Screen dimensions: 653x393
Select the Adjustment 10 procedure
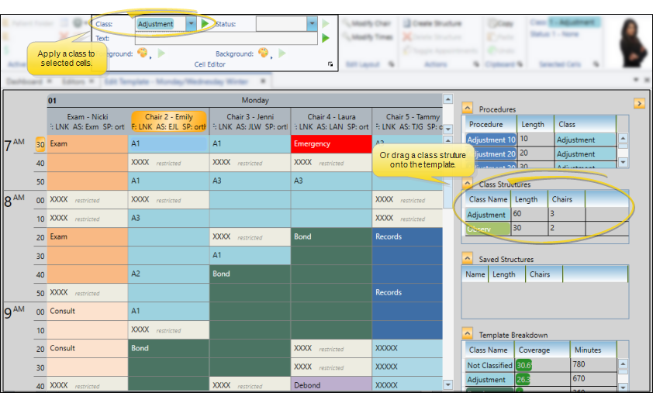(x=490, y=140)
